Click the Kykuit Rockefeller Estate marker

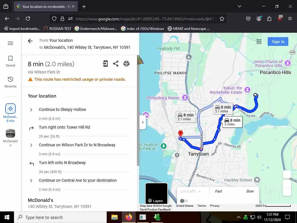[247, 89]
